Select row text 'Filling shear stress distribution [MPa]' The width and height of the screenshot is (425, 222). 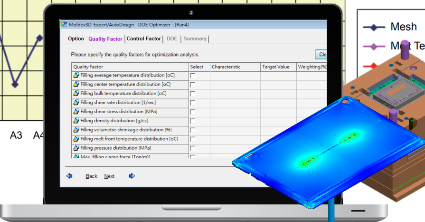click(119, 112)
